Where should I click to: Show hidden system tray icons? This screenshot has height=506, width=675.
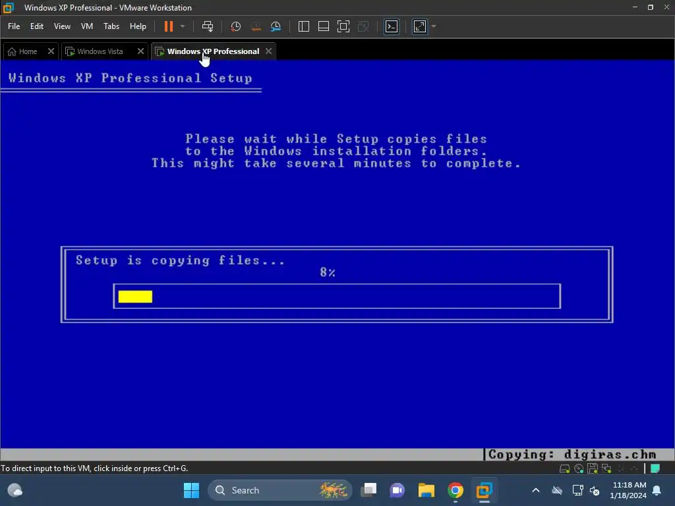click(536, 490)
